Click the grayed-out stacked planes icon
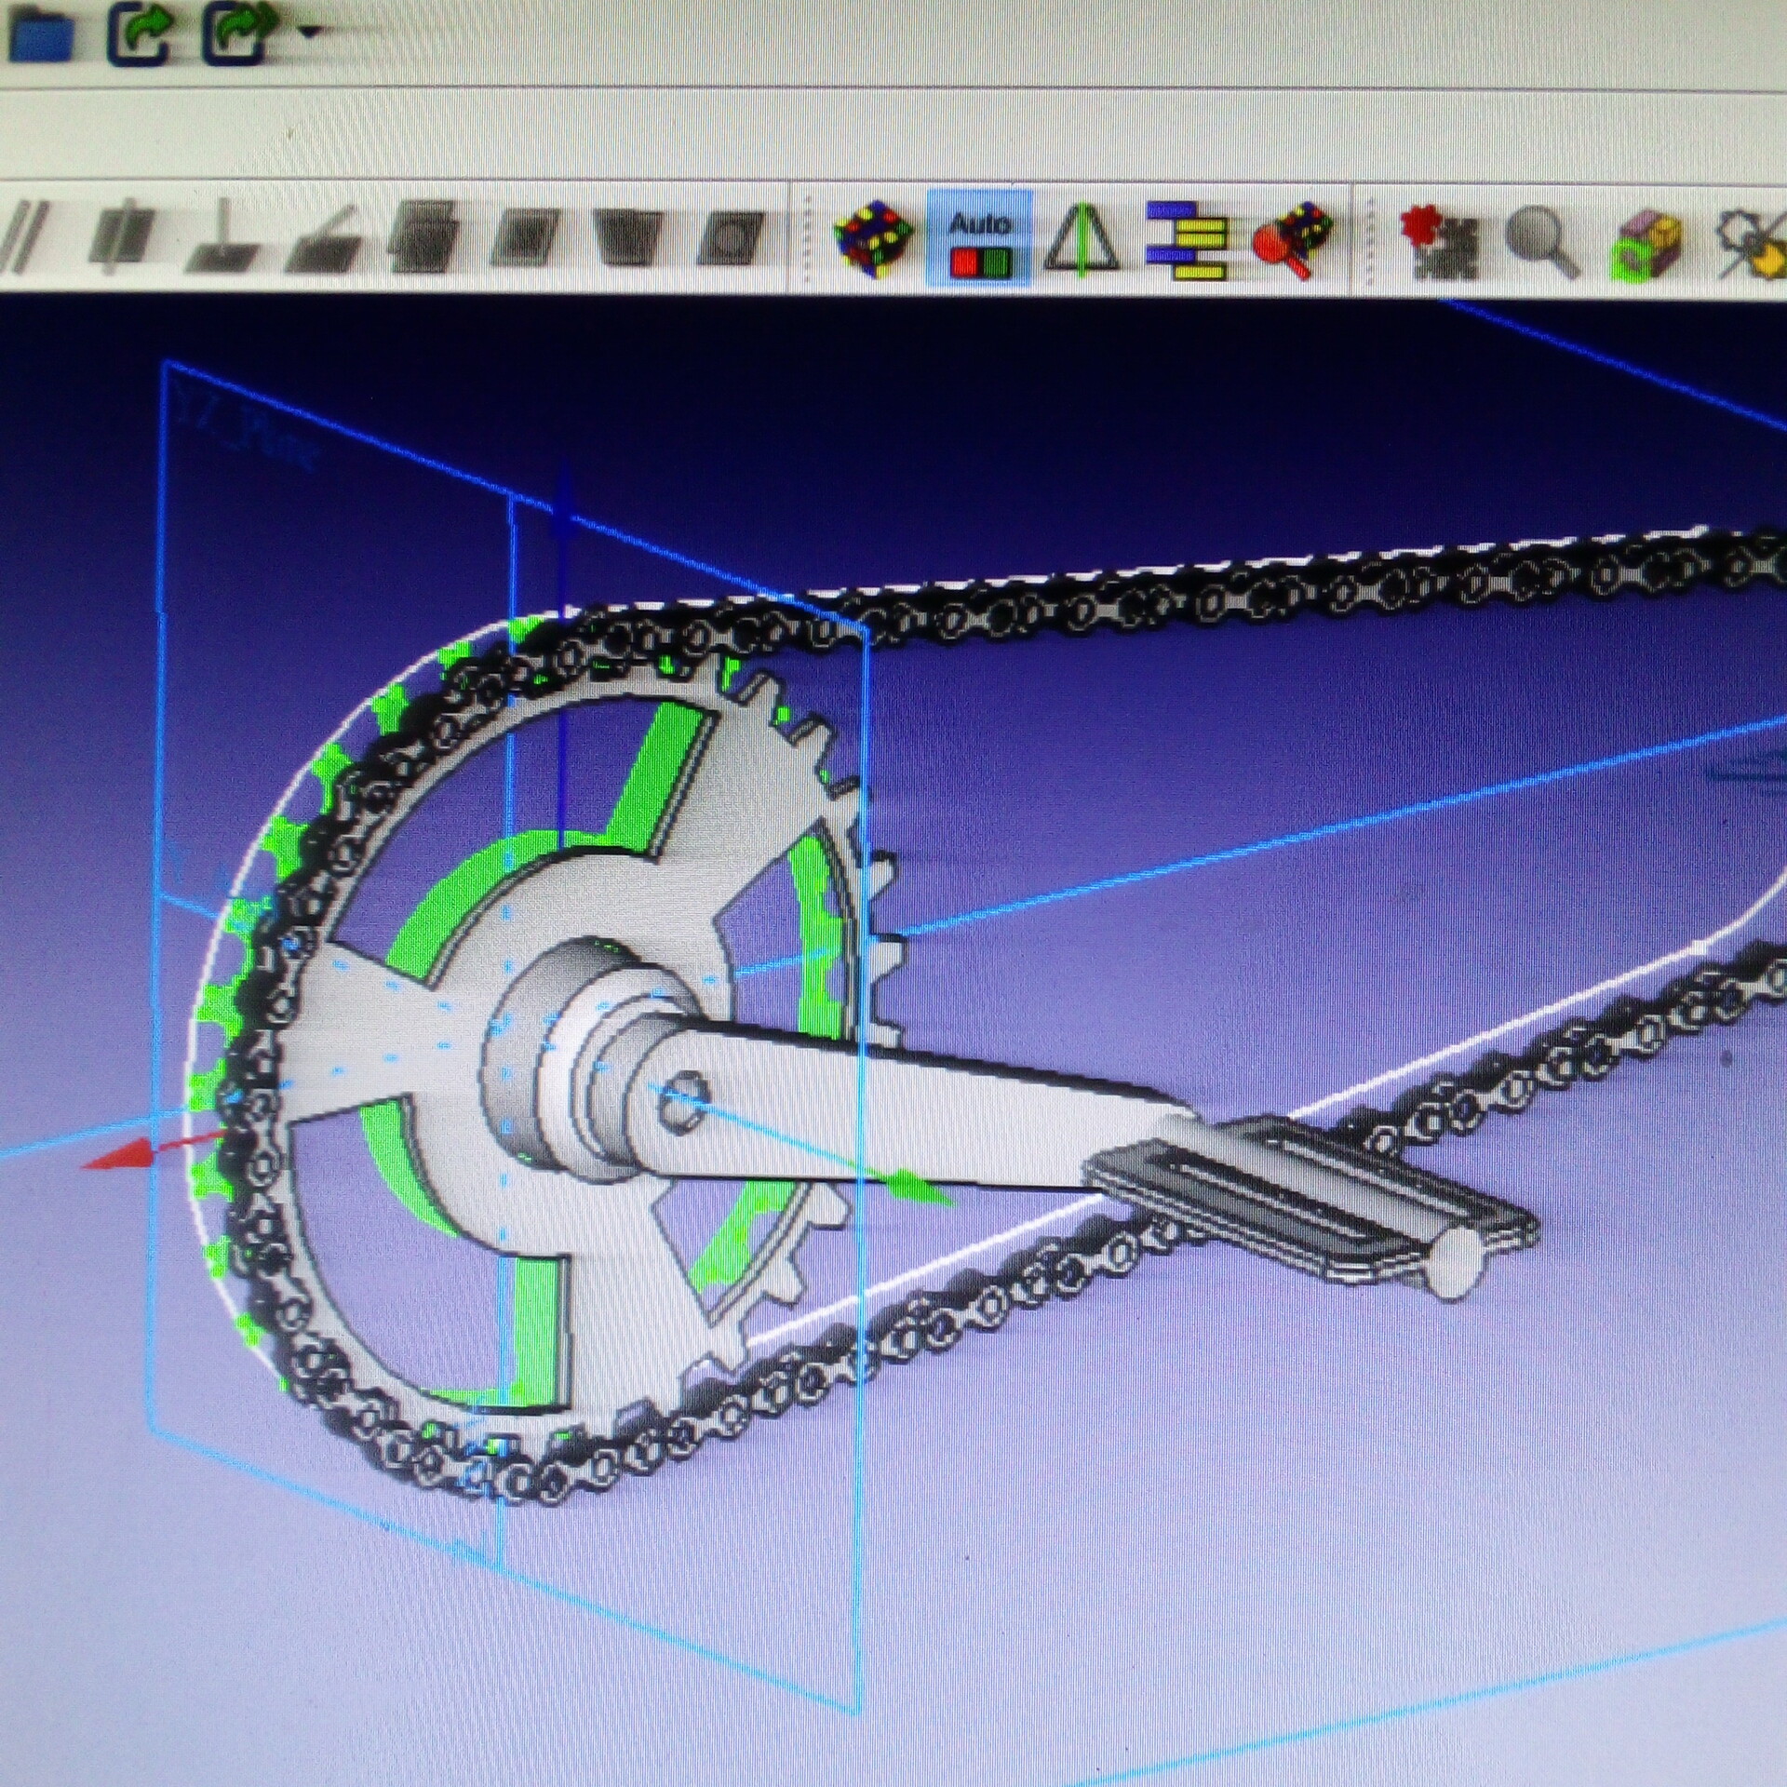Image resolution: width=1787 pixels, height=1787 pixels. pyautogui.click(x=423, y=236)
